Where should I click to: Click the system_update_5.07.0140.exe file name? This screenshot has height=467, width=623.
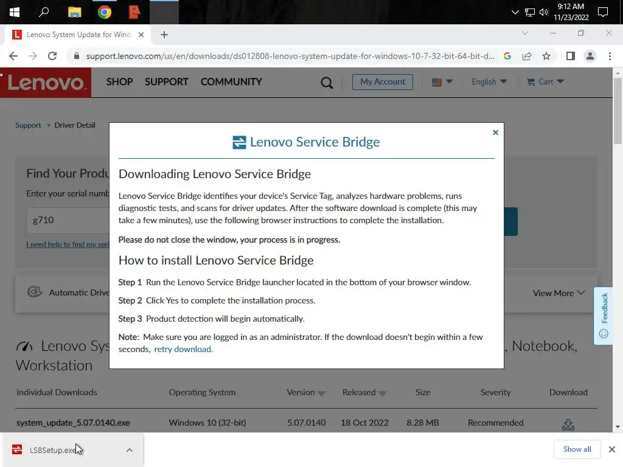[73, 423]
